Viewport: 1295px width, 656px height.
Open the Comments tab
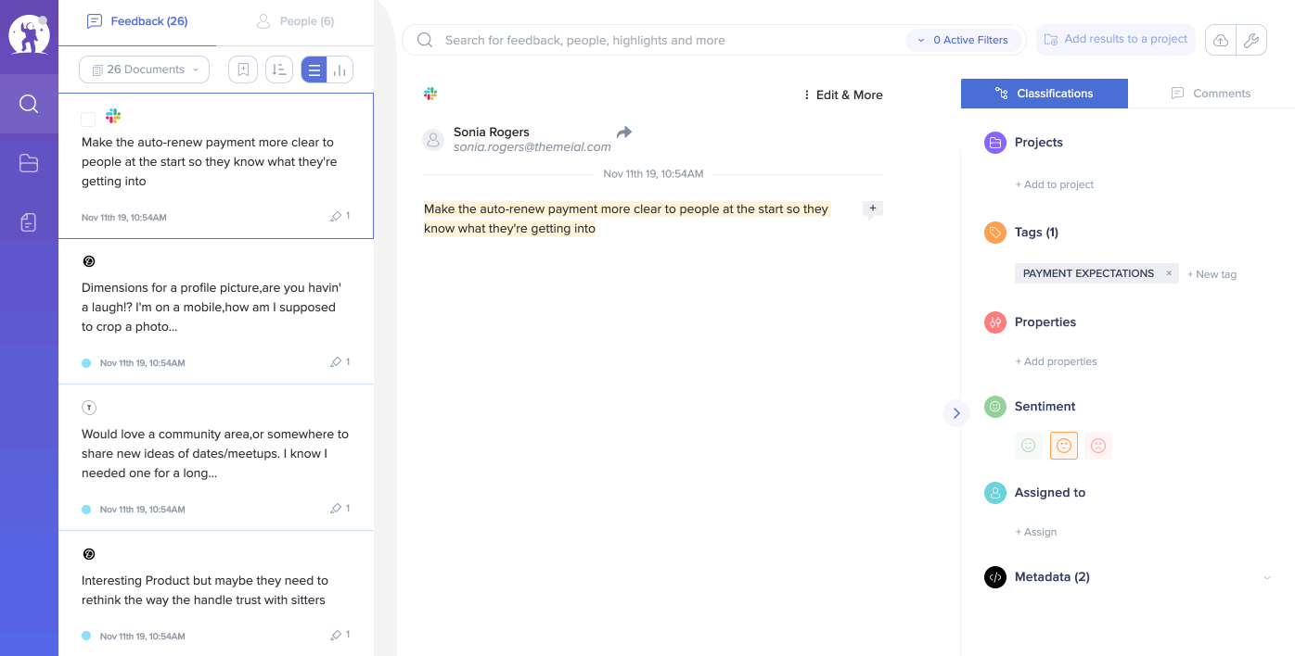[1212, 94]
